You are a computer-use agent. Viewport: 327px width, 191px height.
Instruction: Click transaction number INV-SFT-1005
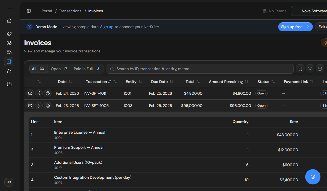(x=96, y=106)
